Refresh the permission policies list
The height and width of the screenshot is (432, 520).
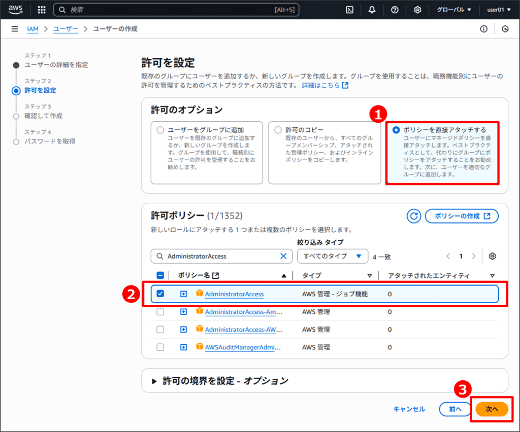413,216
